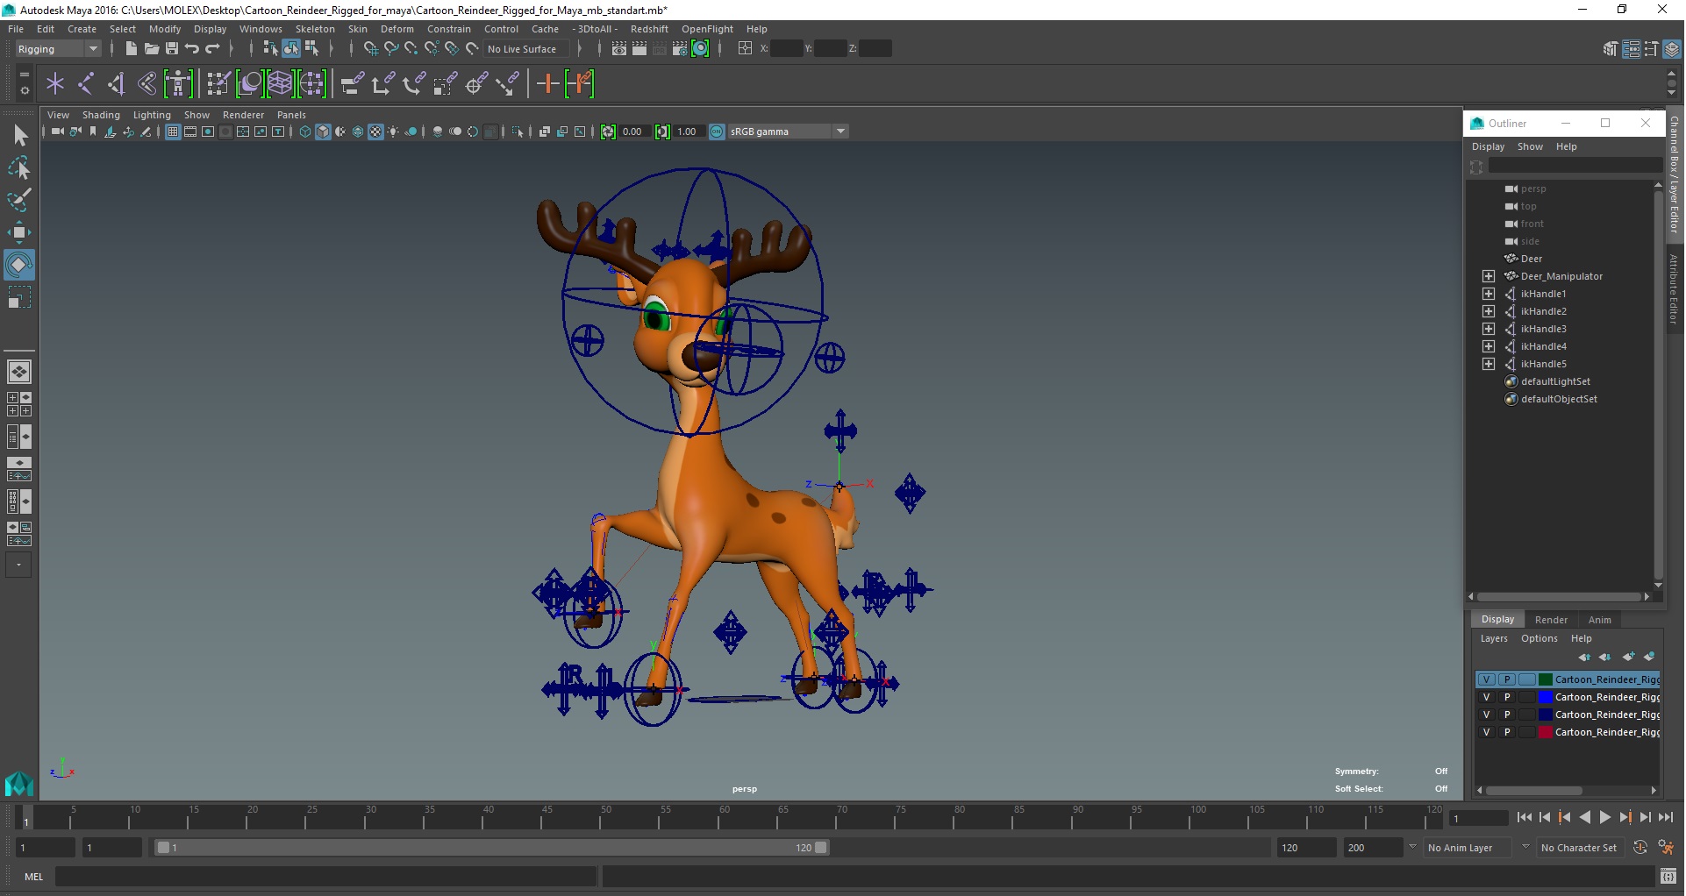This screenshot has width=1686, height=896.
Task: Open Layer Editor Options menu
Action: [1539, 638]
